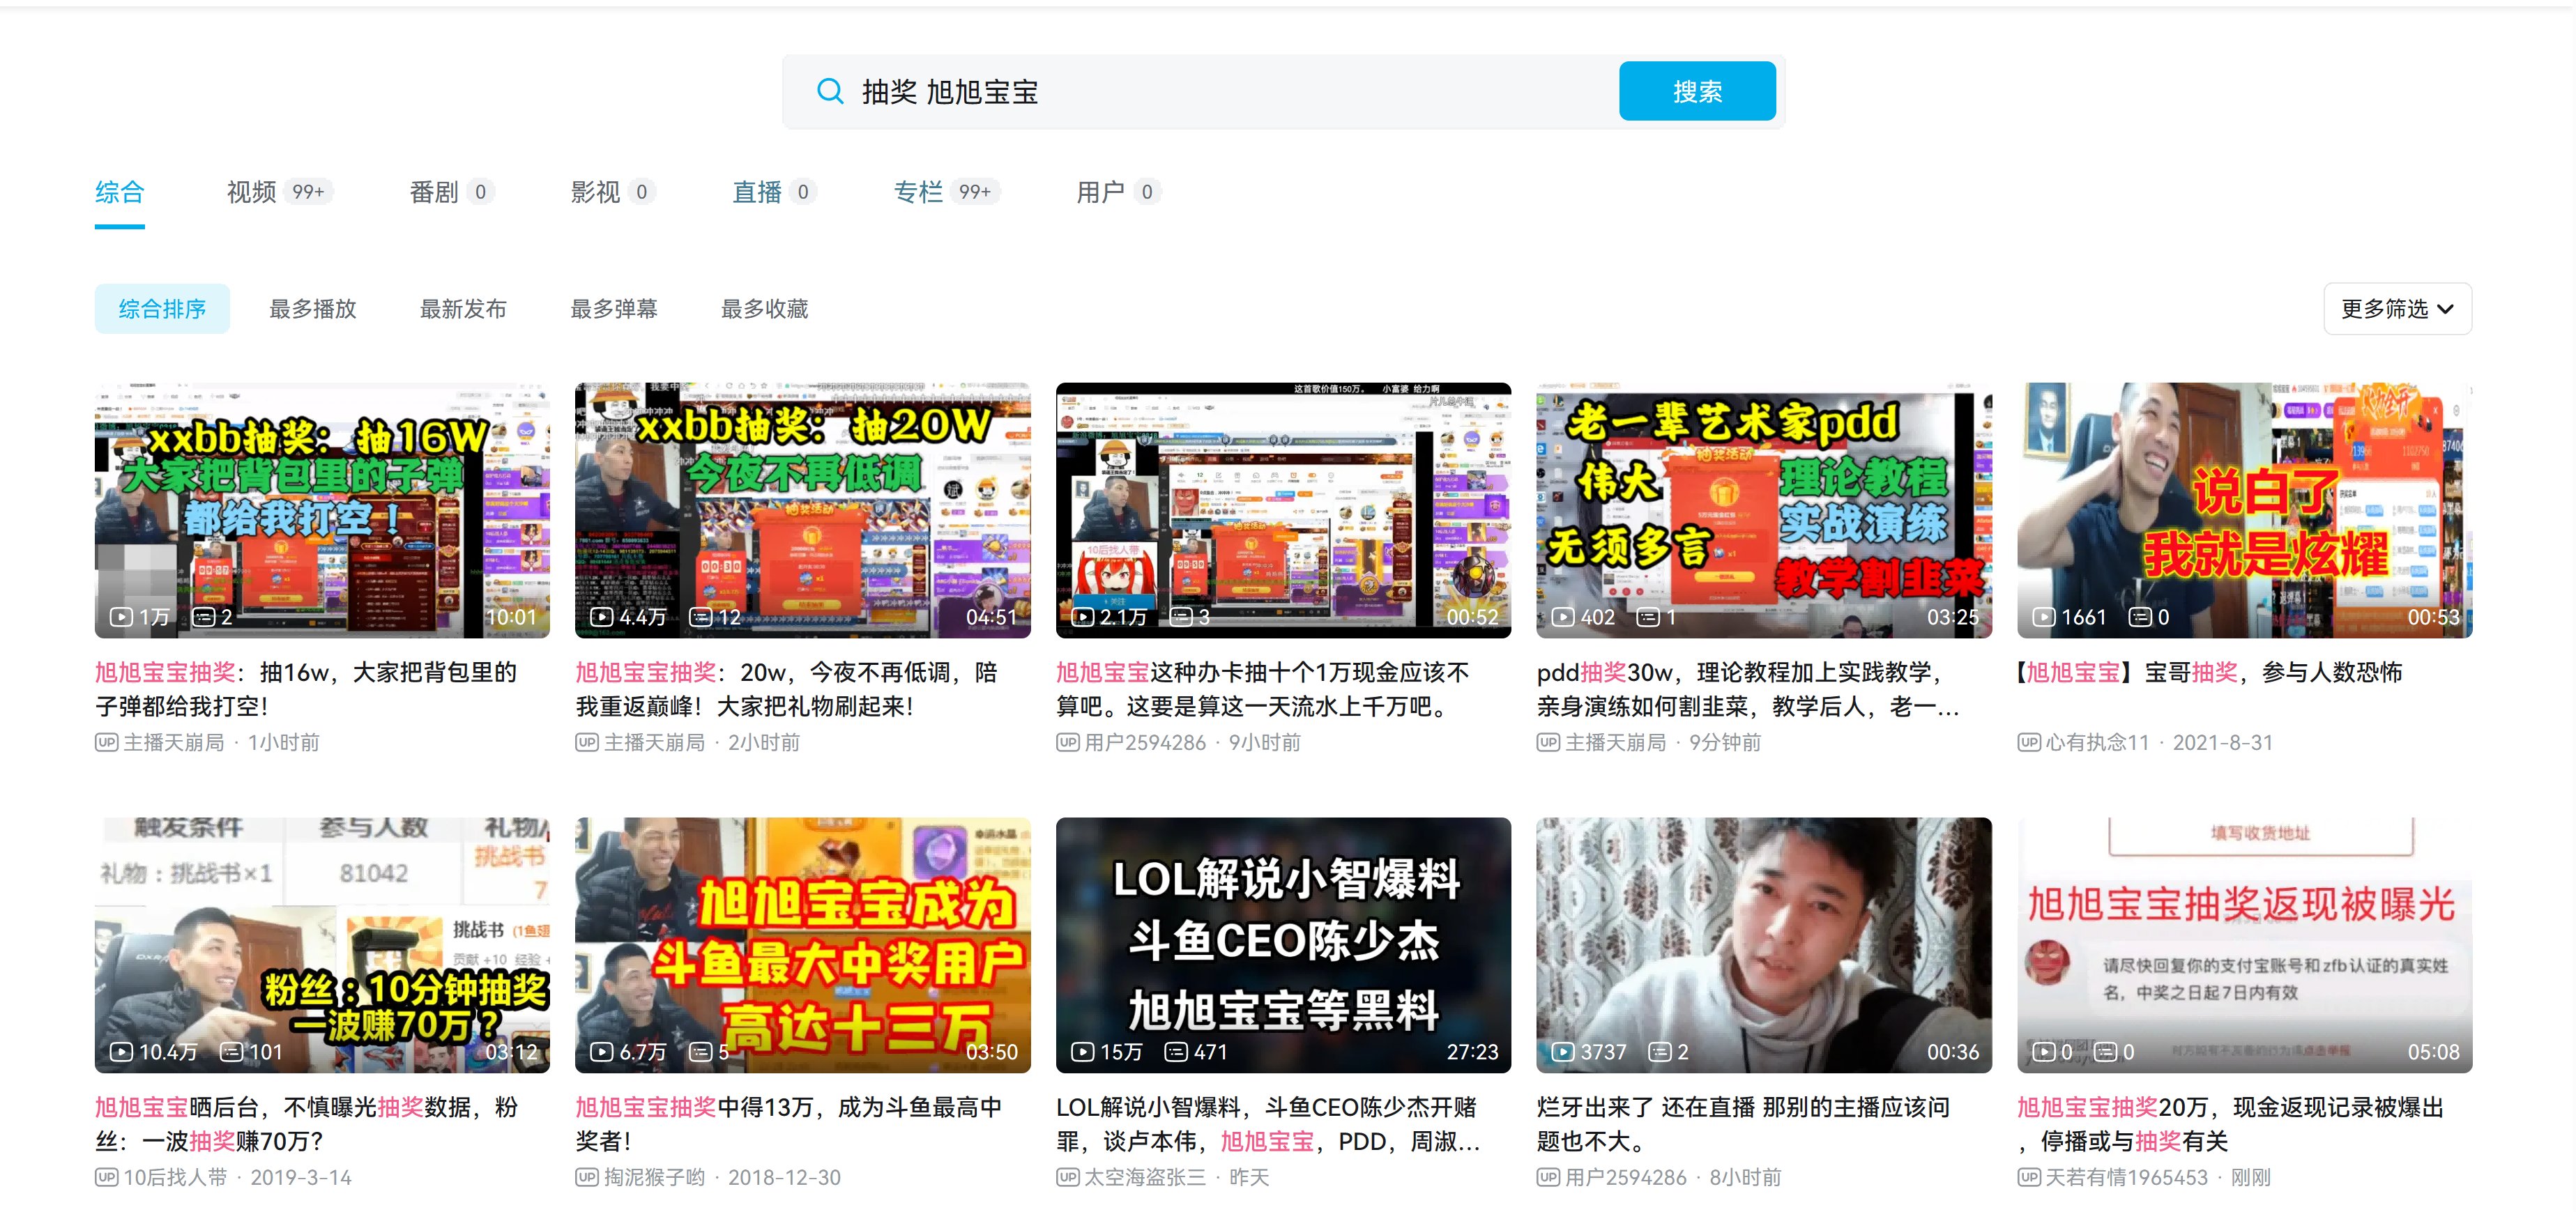2576x1212 pixels.
Task: Open title 旭旭宝宝抽奖：抽16w，大家把背包里的
Action: pos(306,689)
